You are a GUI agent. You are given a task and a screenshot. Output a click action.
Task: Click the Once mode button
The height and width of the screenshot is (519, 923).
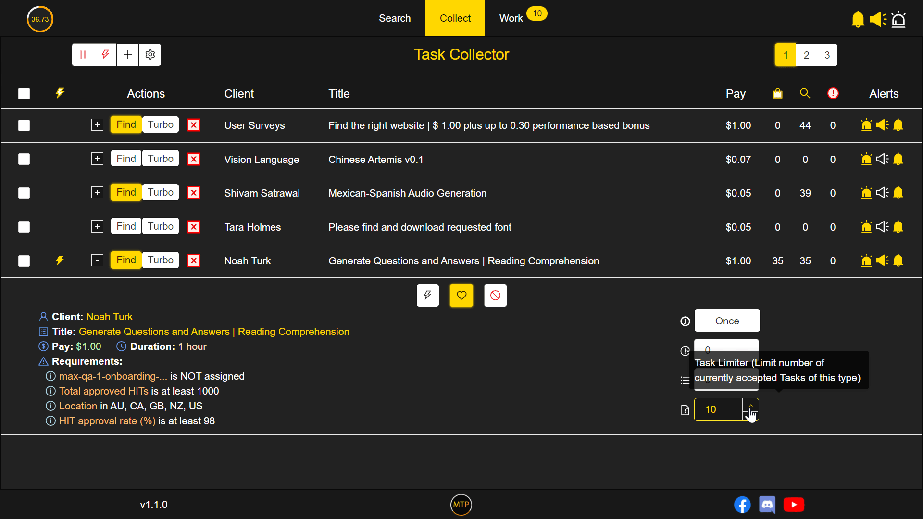[727, 321]
